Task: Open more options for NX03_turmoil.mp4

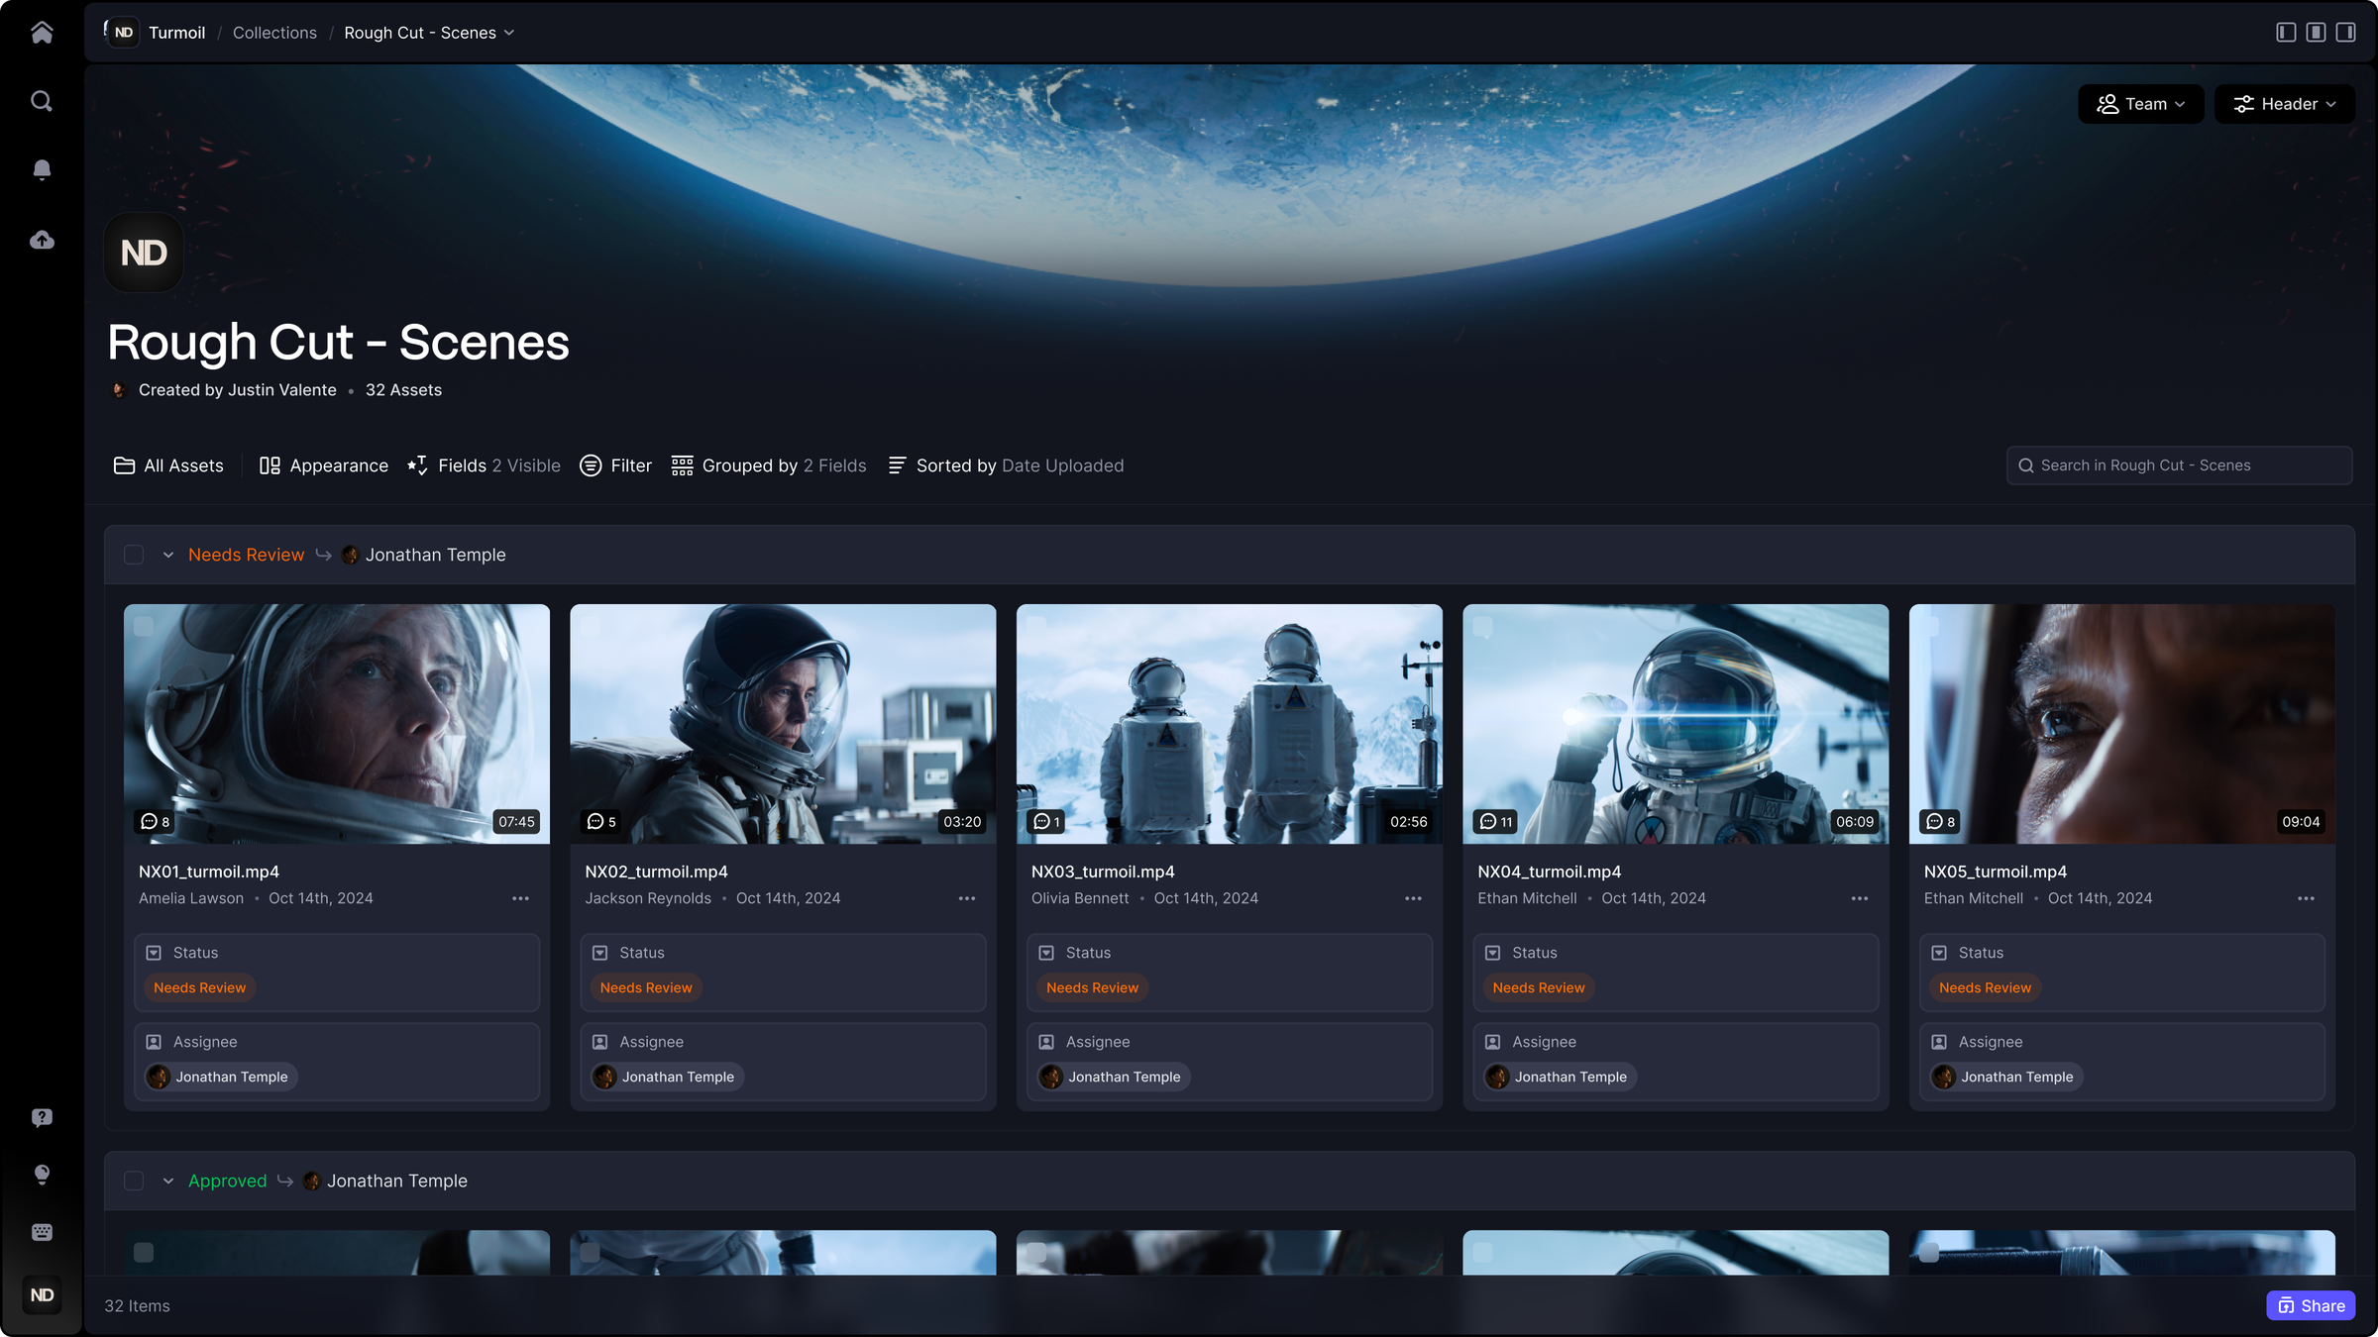Action: (1413, 898)
